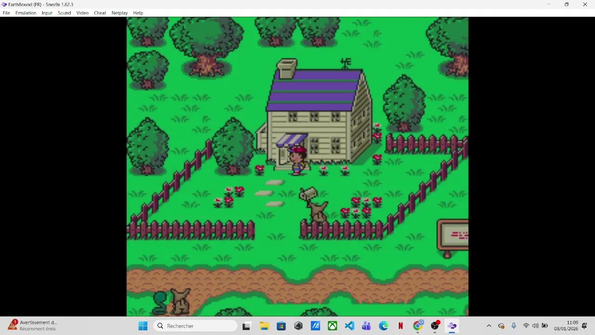Open the File menu
This screenshot has height=335, width=595.
[6, 13]
